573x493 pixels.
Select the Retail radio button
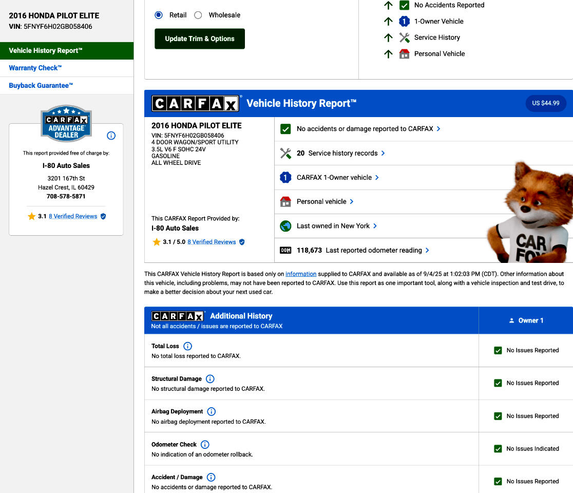coord(159,15)
